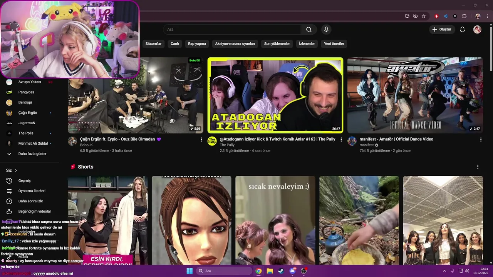Viewport: 493px width, 277px height.
Task: Open Avrupa Yakası subscription
Action: (30, 82)
